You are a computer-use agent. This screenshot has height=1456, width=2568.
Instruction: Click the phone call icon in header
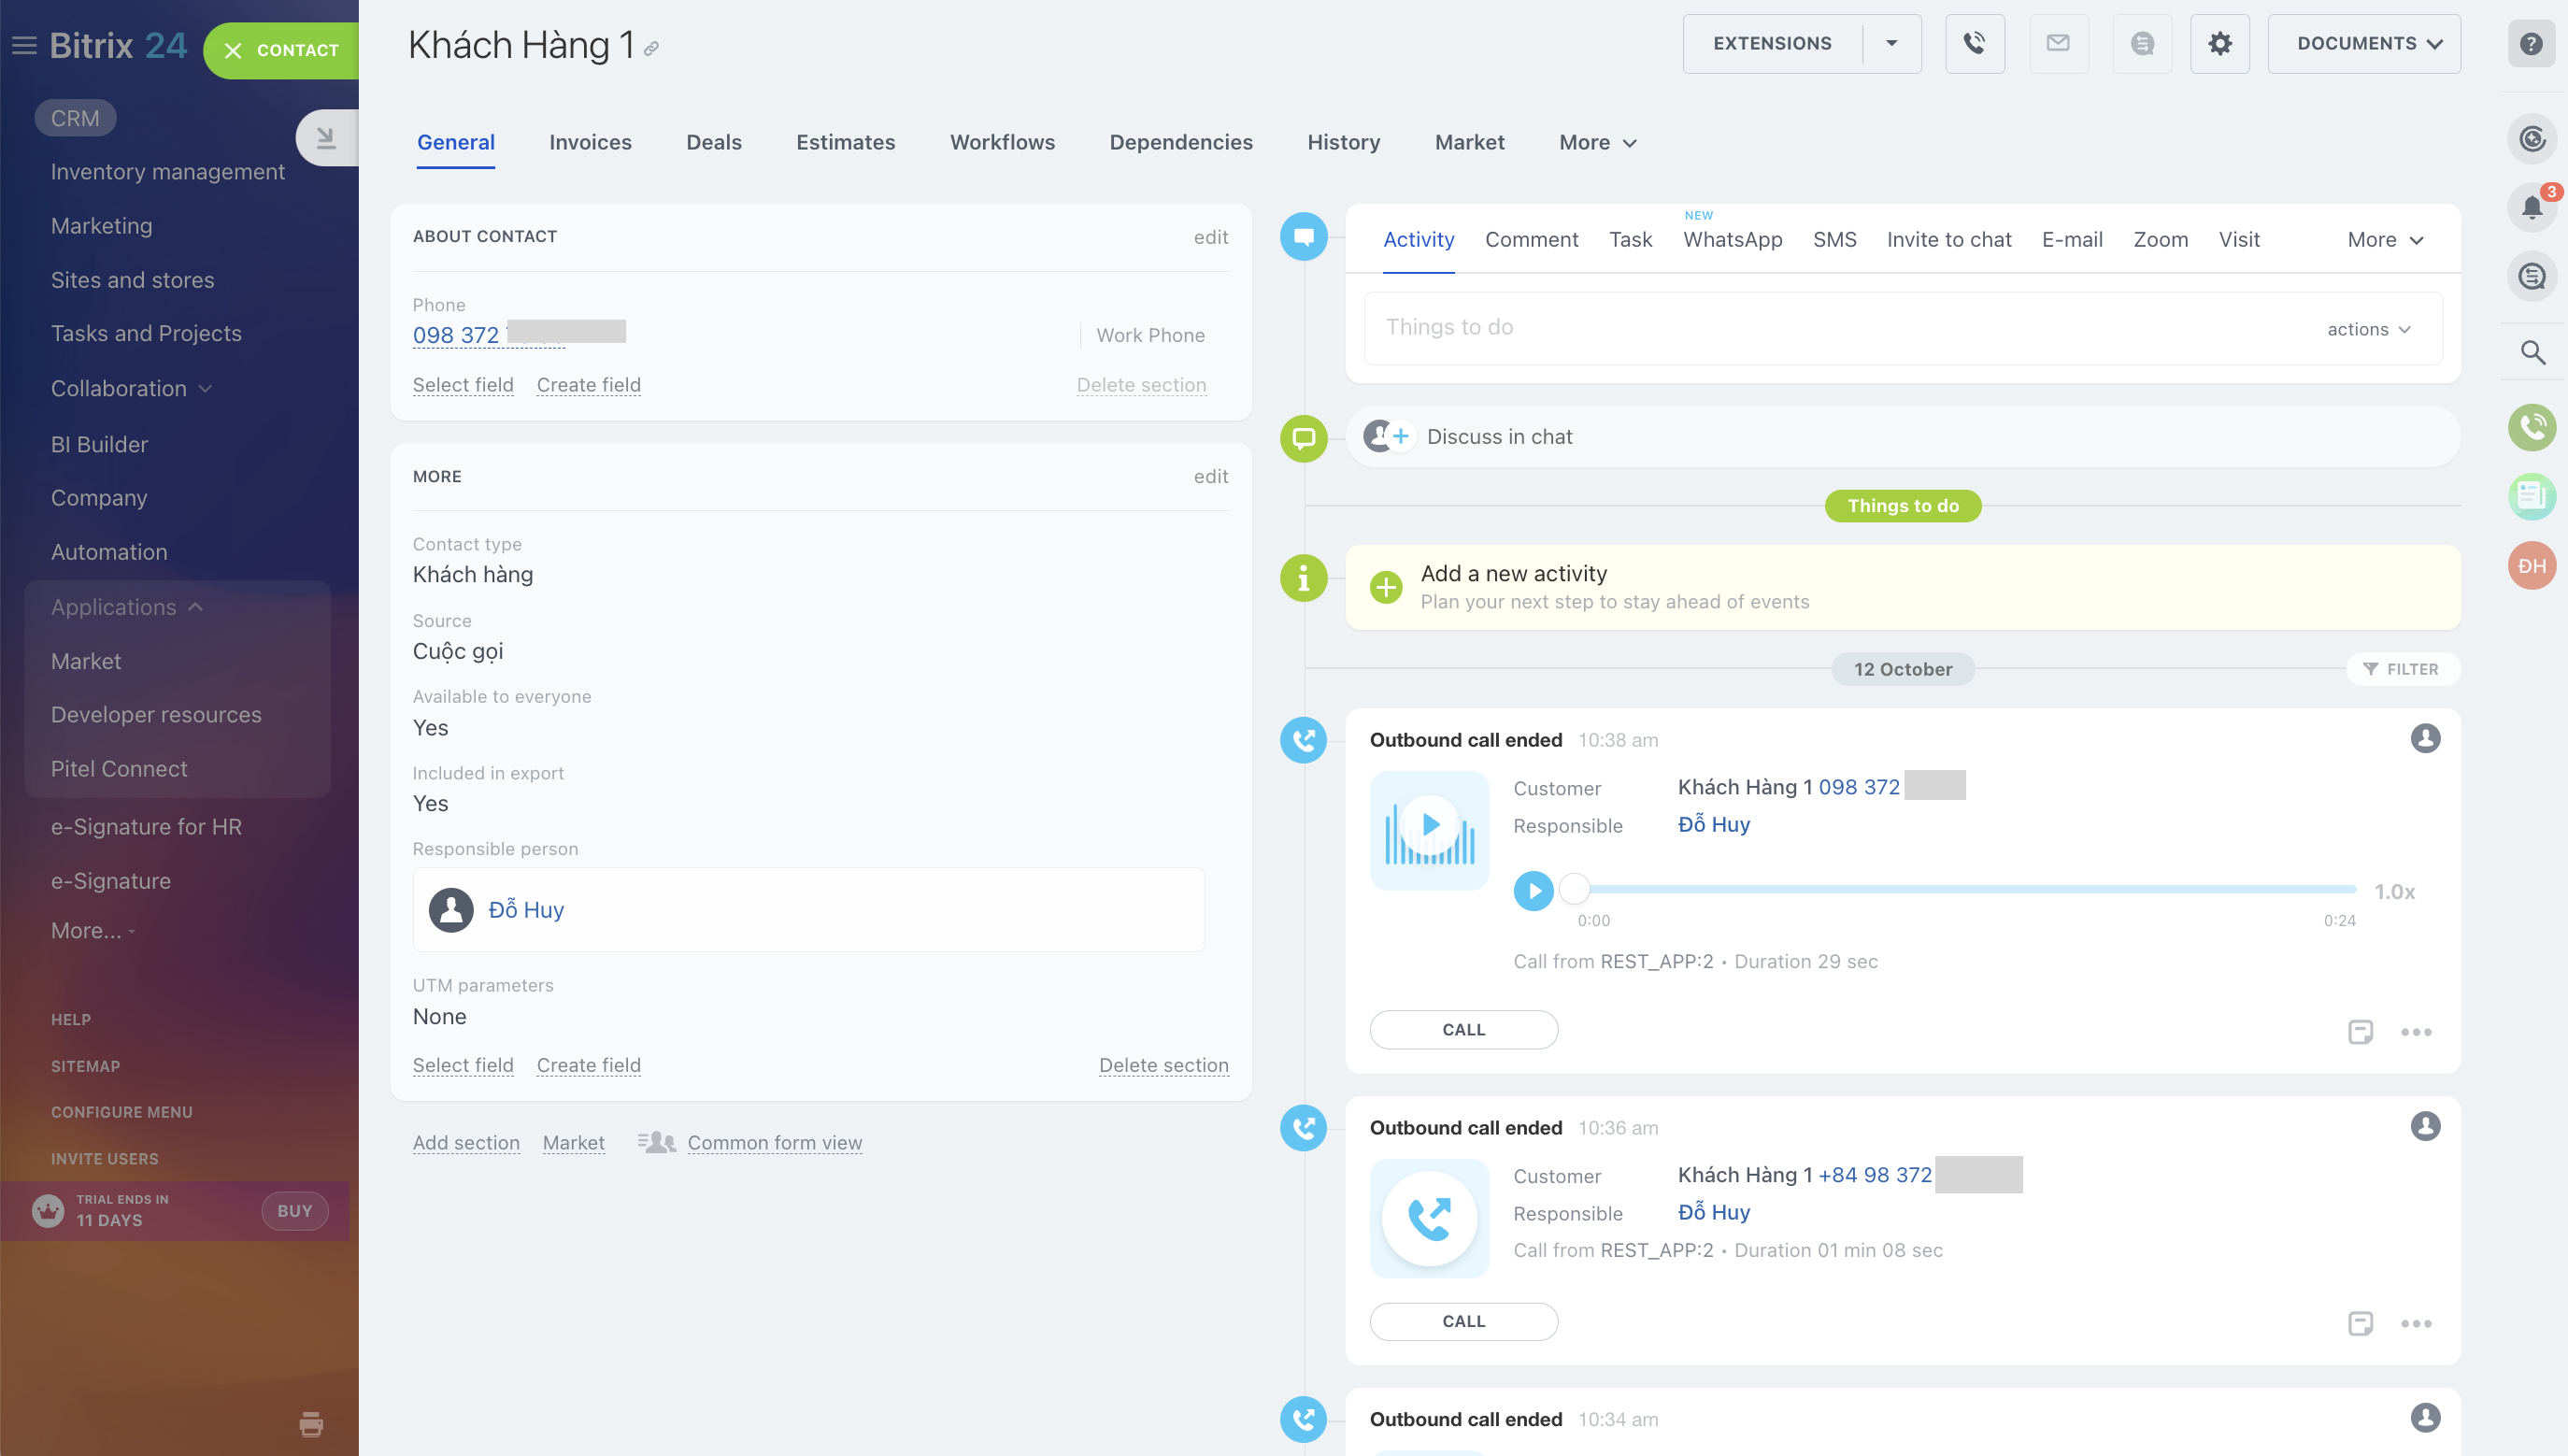click(x=1974, y=43)
